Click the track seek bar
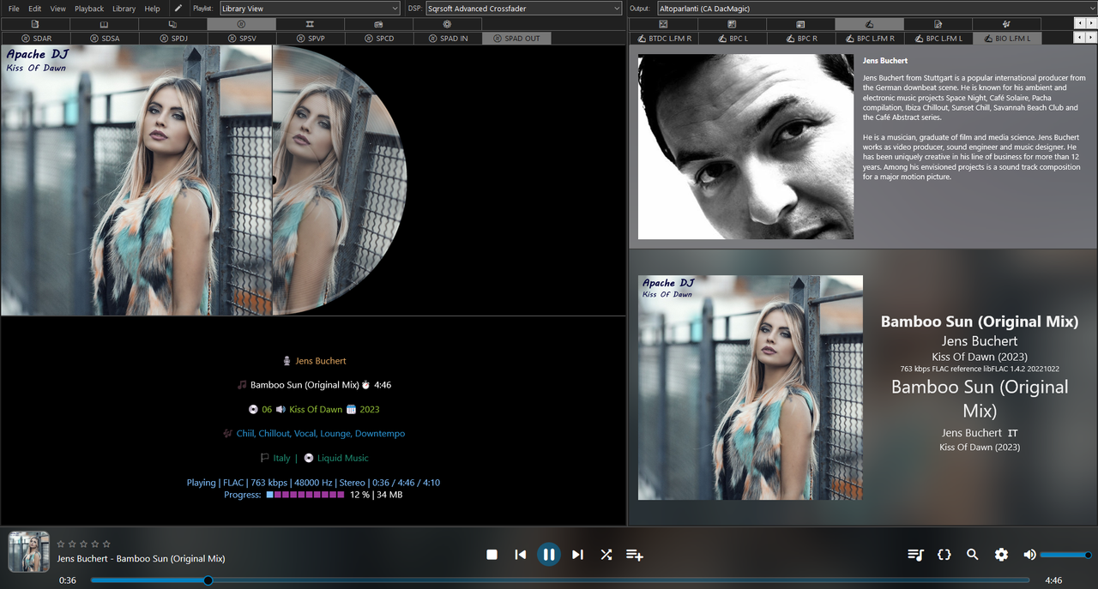 562,580
